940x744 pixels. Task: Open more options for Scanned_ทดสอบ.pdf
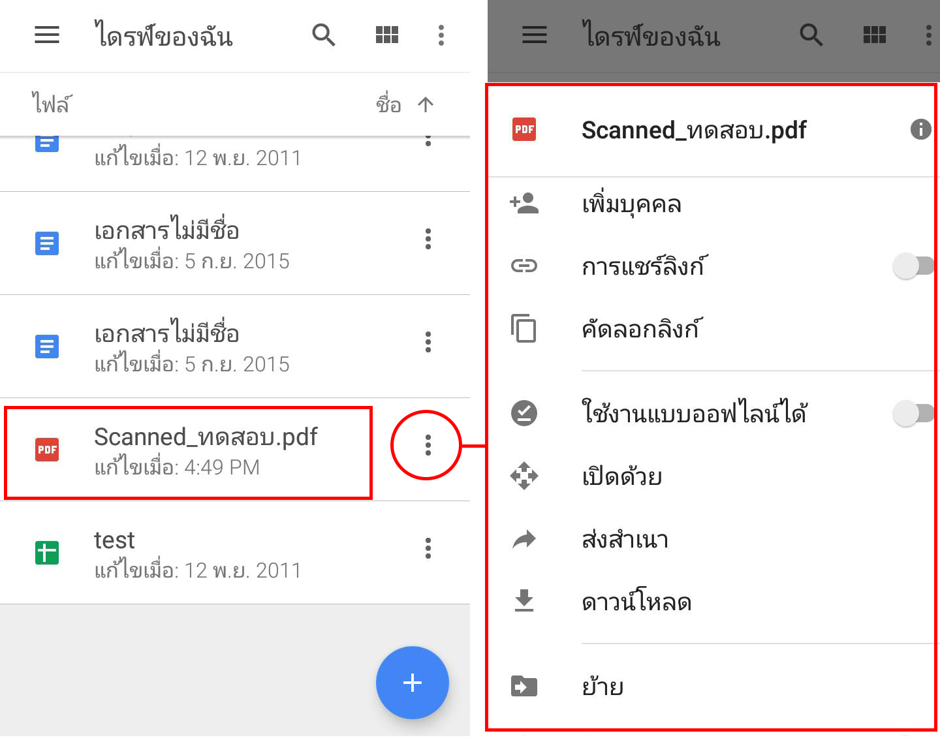[x=428, y=445]
